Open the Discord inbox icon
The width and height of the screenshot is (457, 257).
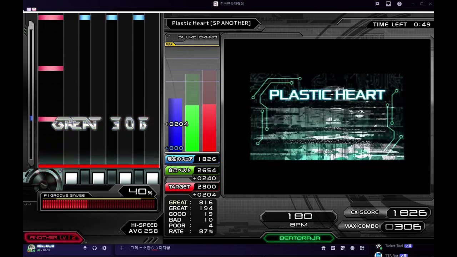pos(388,4)
